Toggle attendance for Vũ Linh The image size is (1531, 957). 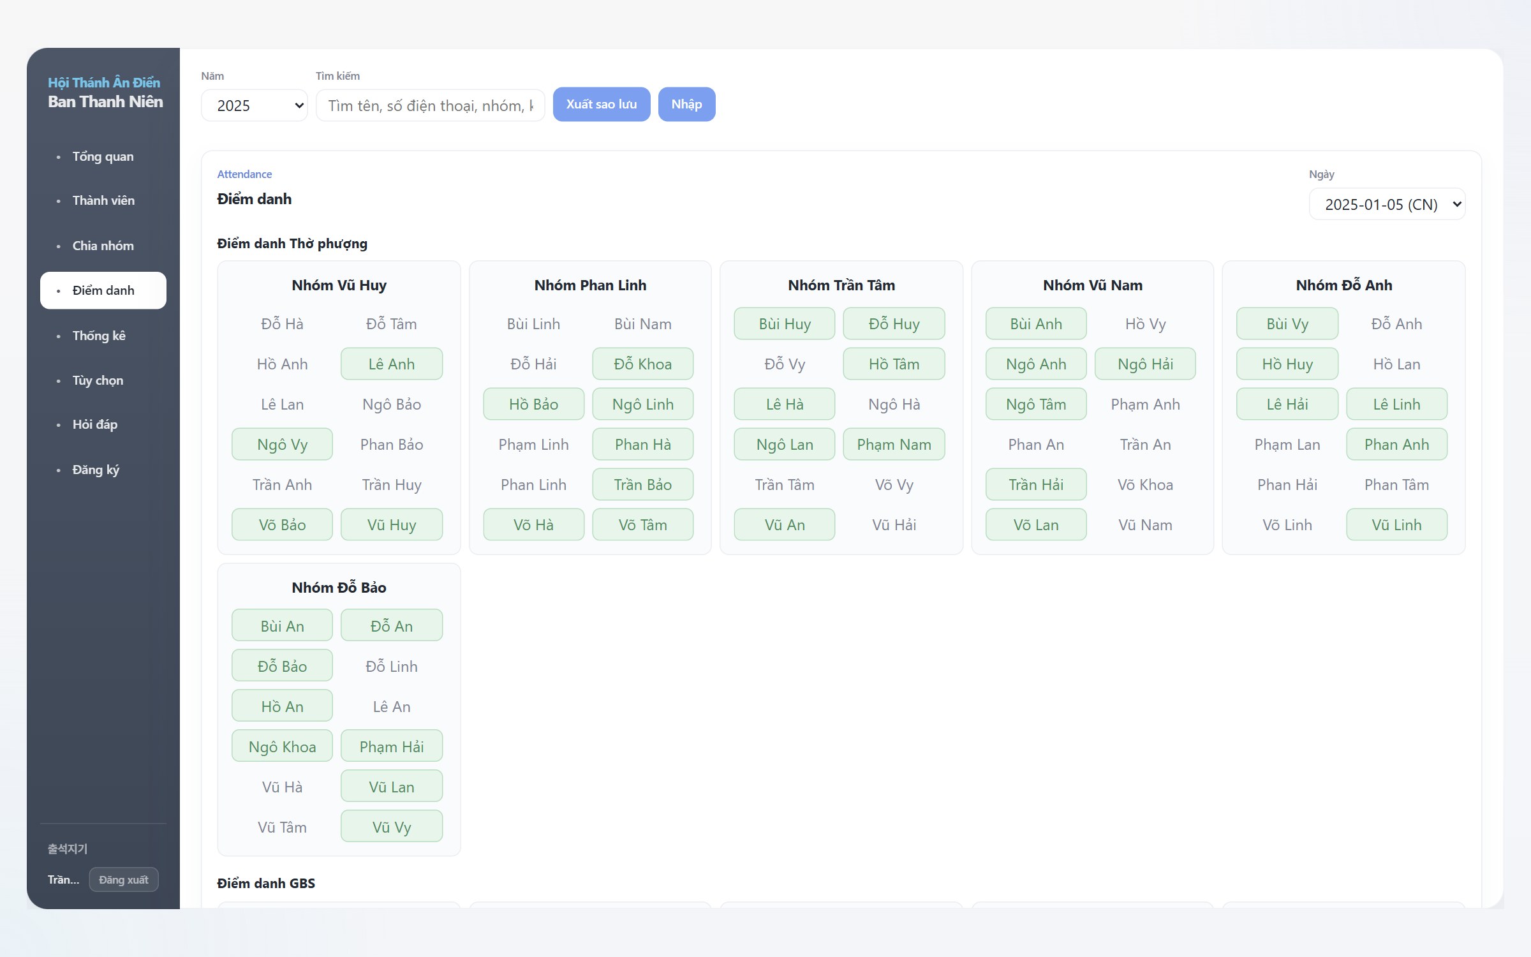click(x=1396, y=524)
